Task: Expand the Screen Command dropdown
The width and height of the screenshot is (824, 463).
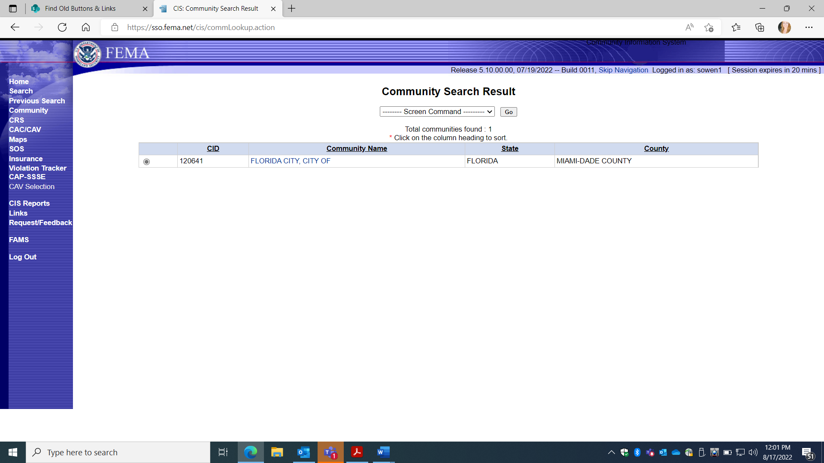Action: pyautogui.click(x=437, y=112)
